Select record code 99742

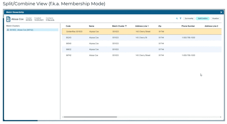[69, 55]
